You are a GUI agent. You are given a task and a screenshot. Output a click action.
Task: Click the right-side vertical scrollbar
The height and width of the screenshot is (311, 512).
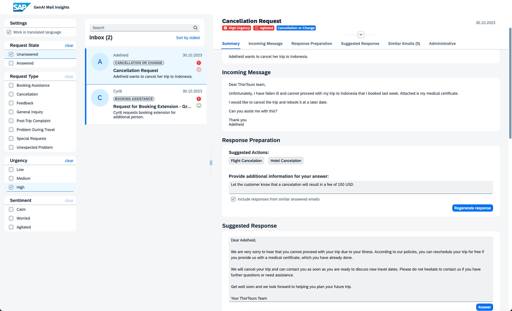click(510, 83)
